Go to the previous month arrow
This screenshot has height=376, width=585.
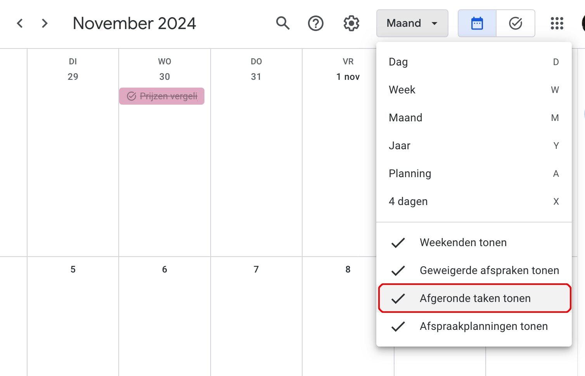point(20,23)
